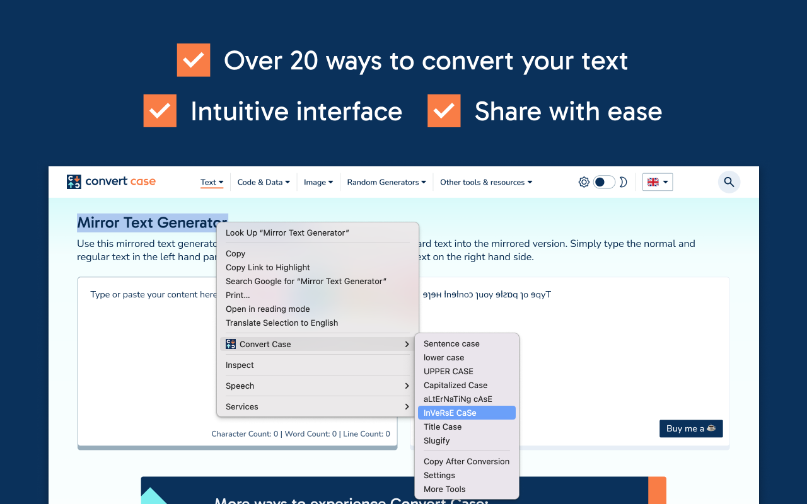Open the language selector dropdown
The height and width of the screenshot is (504, 807).
658,182
